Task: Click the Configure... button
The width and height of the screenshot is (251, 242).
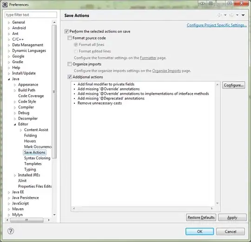Action: click(x=233, y=85)
